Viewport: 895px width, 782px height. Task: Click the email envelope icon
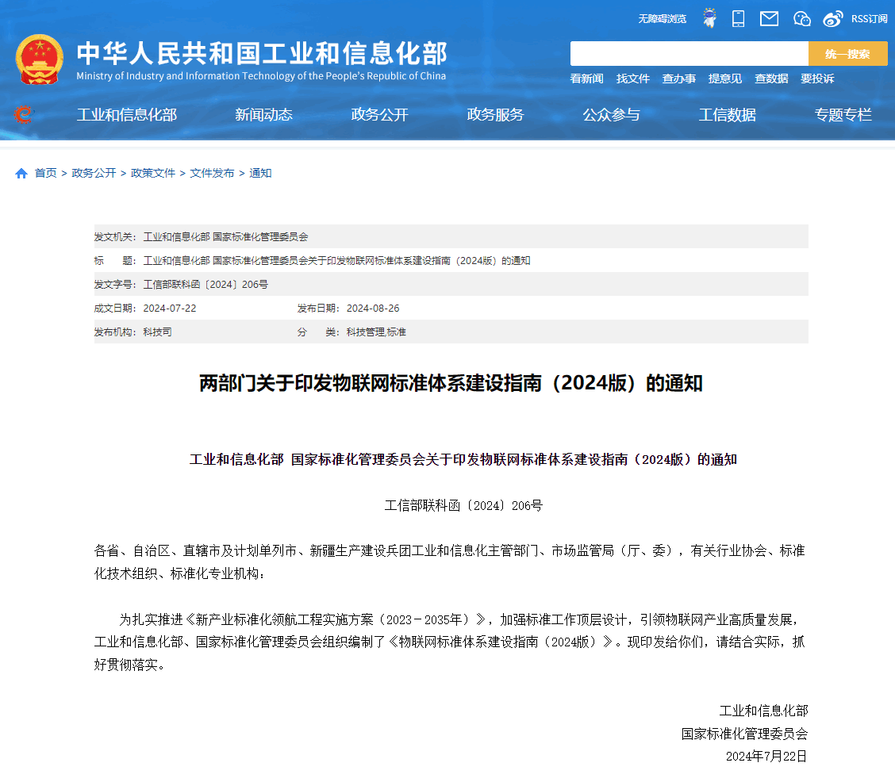pyautogui.click(x=769, y=19)
